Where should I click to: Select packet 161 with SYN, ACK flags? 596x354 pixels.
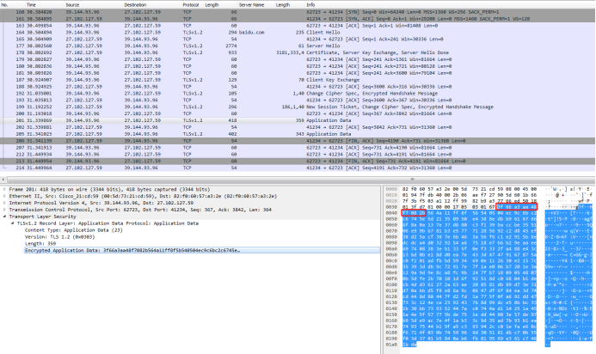pyautogui.click(x=298, y=19)
